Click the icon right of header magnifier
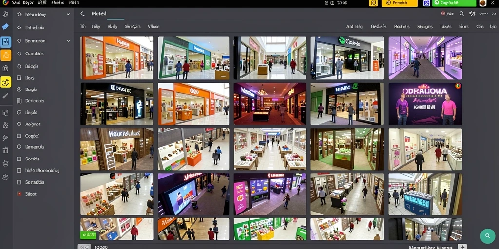Viewport: 499px width, 249px height. (472, 14)
